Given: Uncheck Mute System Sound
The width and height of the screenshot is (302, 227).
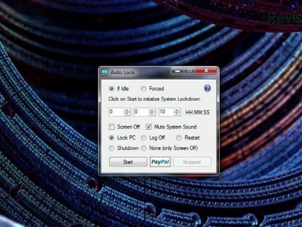Looking at the screenshot, I should (x=148, y=127).
